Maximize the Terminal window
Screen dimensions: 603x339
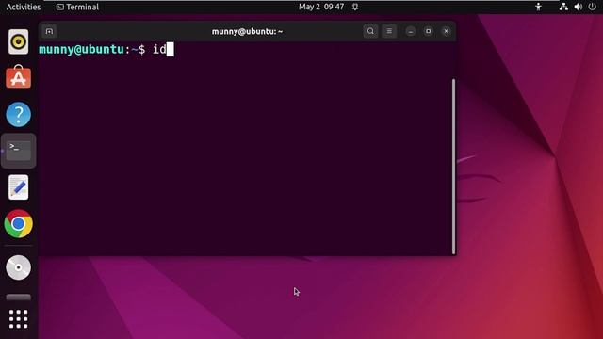(x=428, y=31)
